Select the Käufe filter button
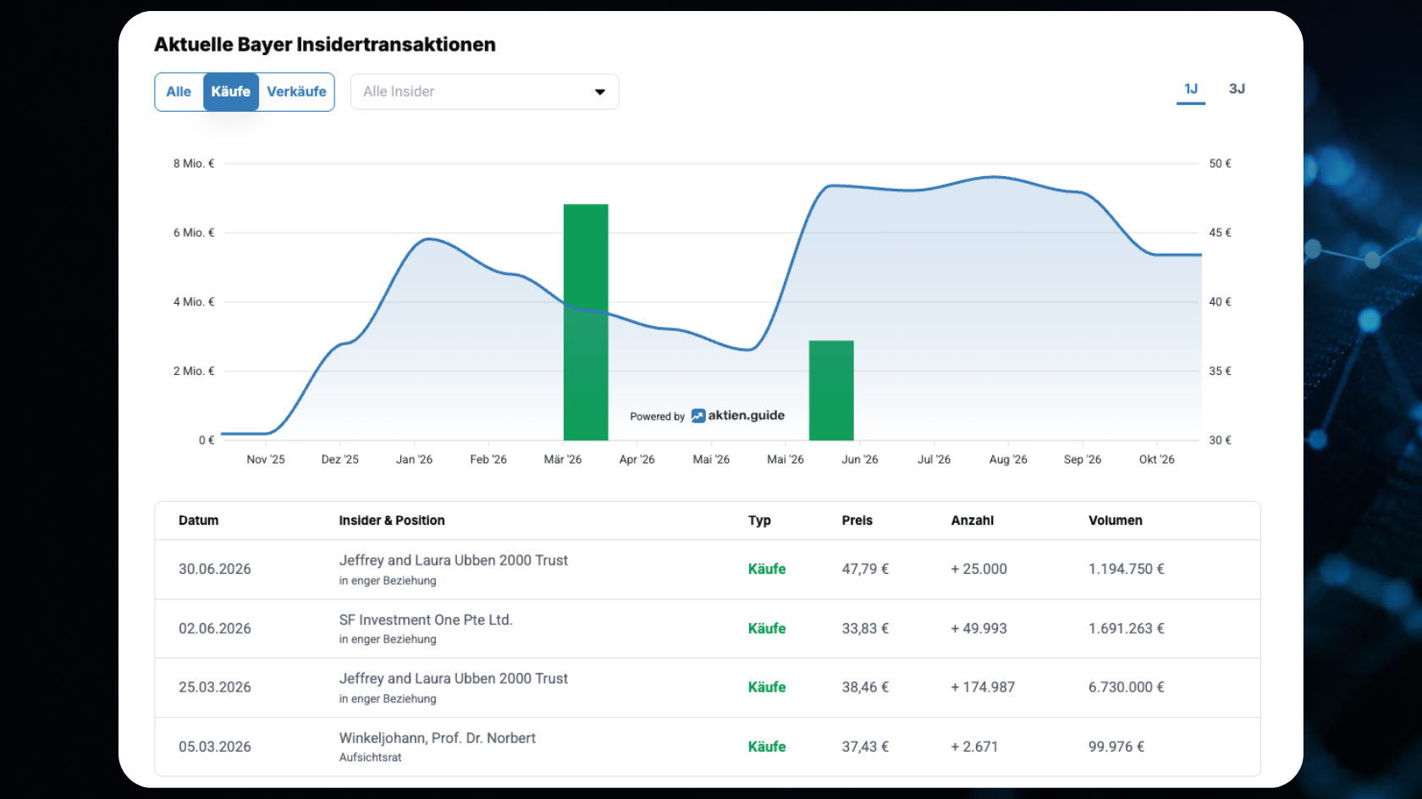Image resolution: width=1422 pixels, height=799 pixels. click(231, 91)
